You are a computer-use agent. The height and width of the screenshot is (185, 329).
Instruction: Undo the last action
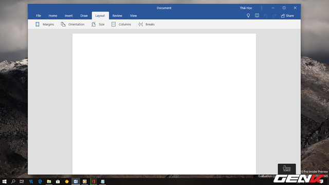[266, 16]
